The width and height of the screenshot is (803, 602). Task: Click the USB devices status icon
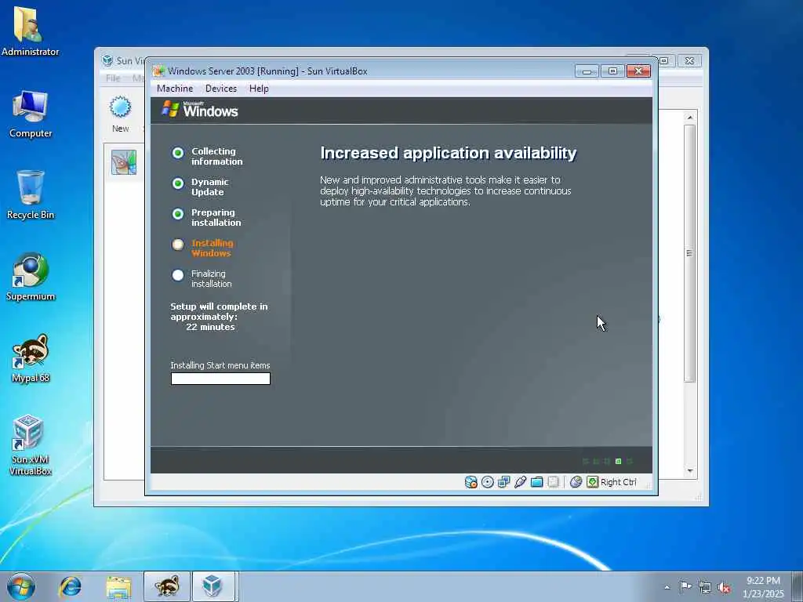(x=521, y=482)
